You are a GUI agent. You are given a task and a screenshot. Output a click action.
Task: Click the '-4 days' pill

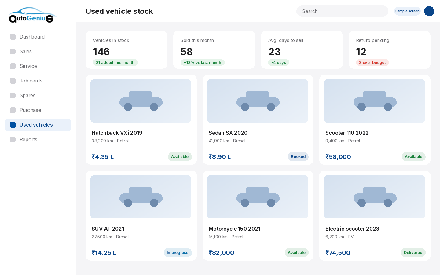pos(279,62)
